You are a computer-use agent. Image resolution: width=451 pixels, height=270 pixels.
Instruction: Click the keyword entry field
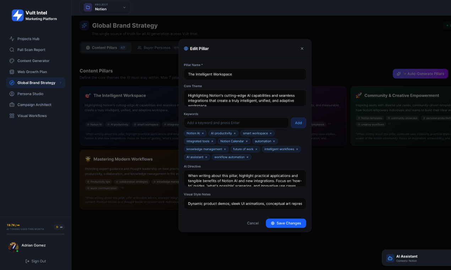[236, 123]
